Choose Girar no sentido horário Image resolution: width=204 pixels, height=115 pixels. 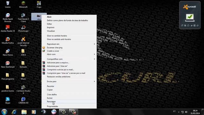click(x=69, y=36)
